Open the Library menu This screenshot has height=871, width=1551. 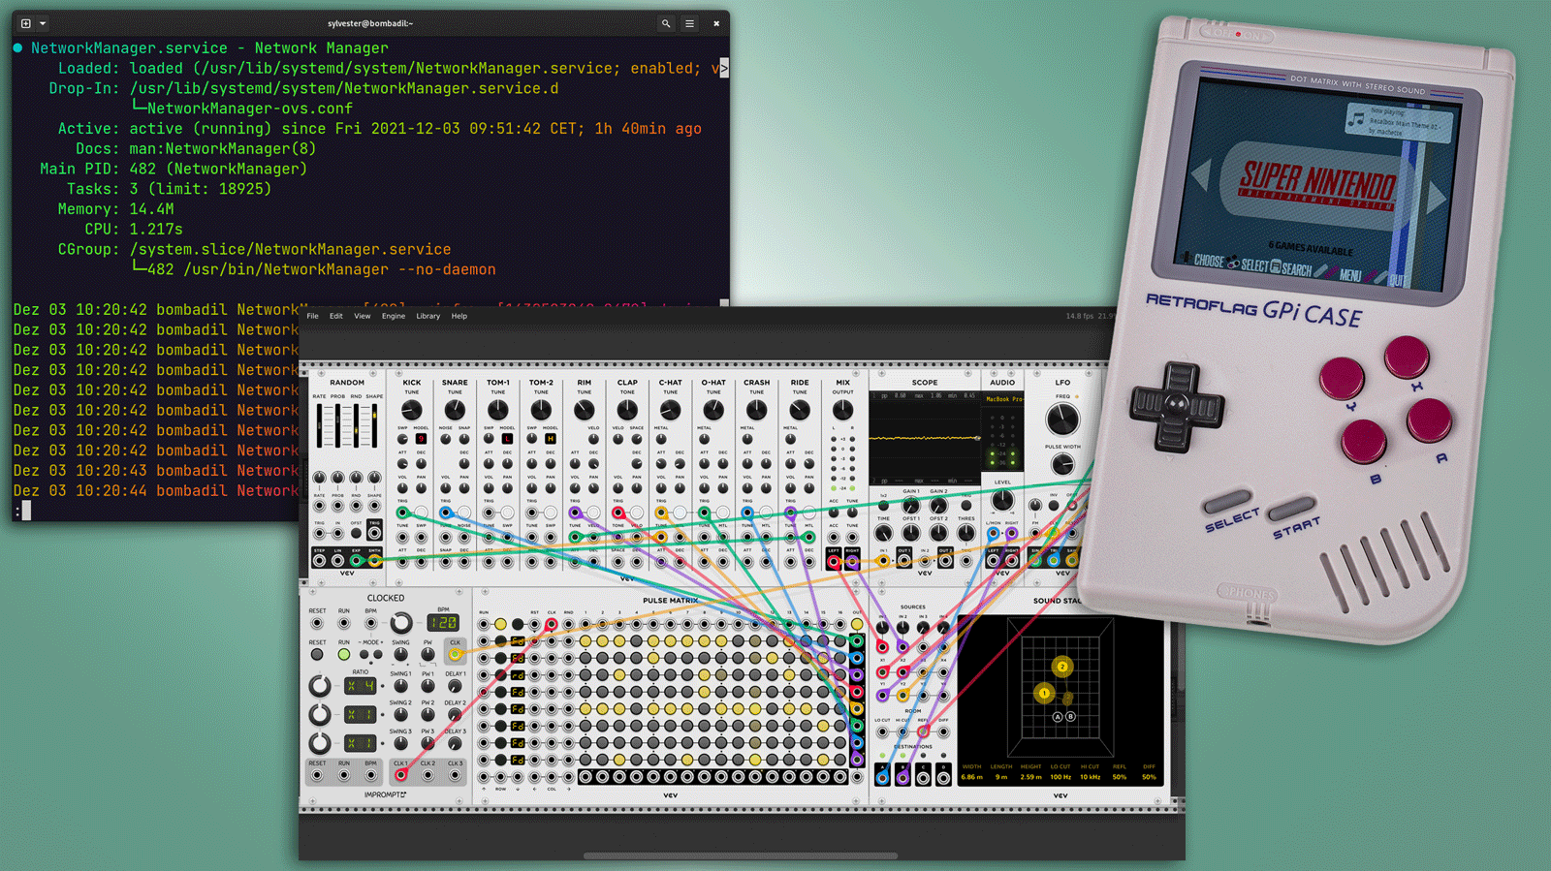coord(427,316)
